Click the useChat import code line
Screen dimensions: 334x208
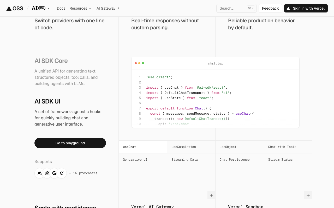[187, 88]
